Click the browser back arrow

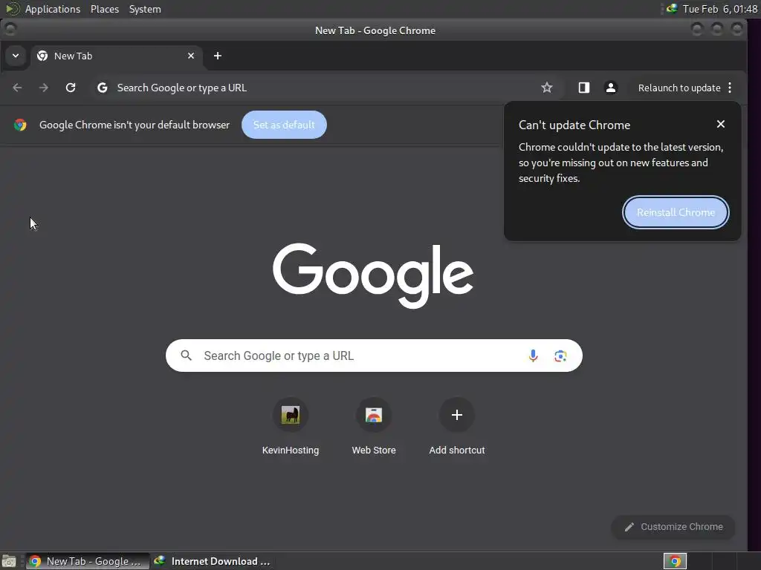18,88
